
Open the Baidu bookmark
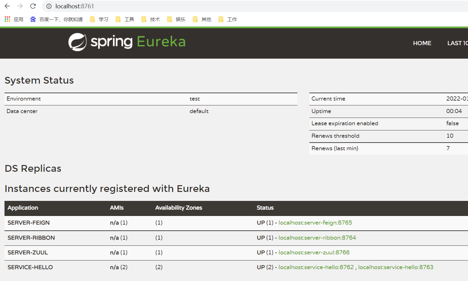click(x=57, y=19)
